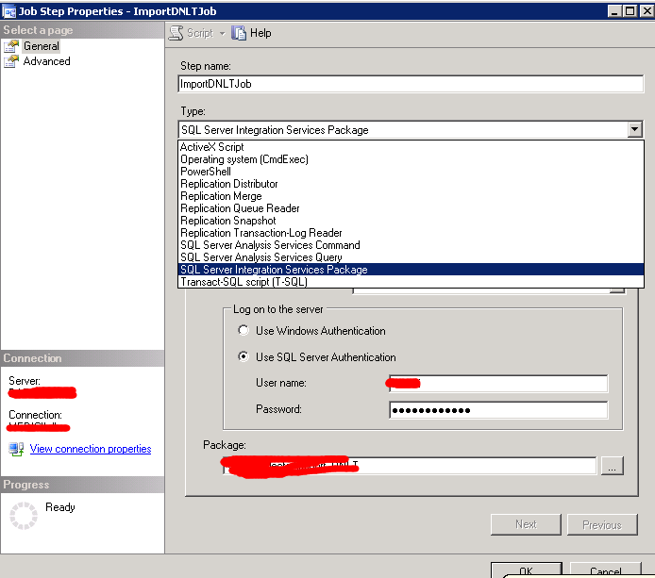Collapse the Type dropdown arrow
This screenshot has width=655, height=578.
click(x=634, y=130)
